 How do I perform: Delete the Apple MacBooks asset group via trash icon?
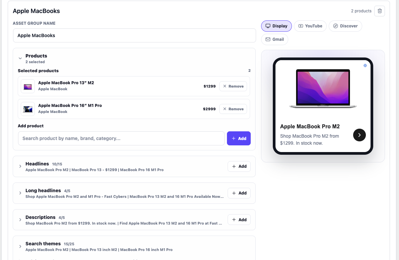click(379, 11)
